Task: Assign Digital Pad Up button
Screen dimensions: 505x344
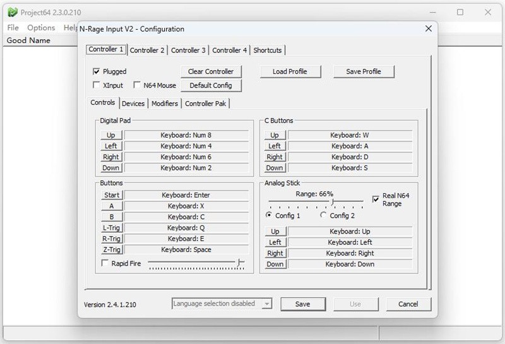Action: point(111,135)
